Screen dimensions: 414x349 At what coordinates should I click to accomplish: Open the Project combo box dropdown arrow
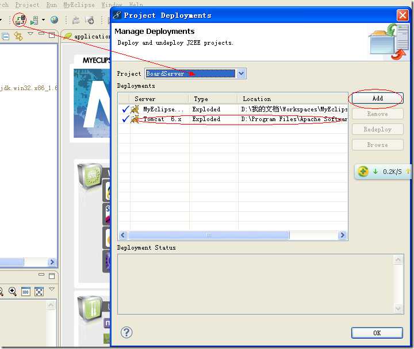coord(241,73)
